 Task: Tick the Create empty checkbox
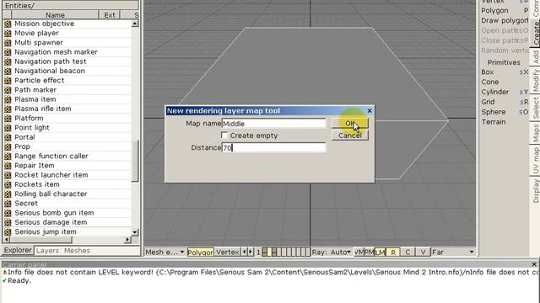tap(224, 135)
